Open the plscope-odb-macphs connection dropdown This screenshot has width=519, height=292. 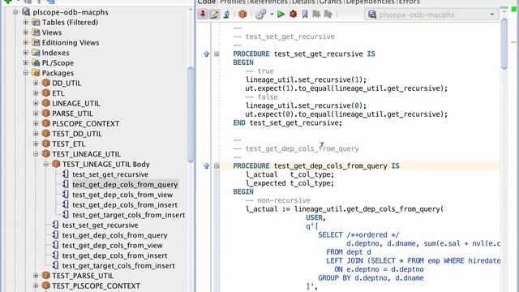[x=431, y=15]
